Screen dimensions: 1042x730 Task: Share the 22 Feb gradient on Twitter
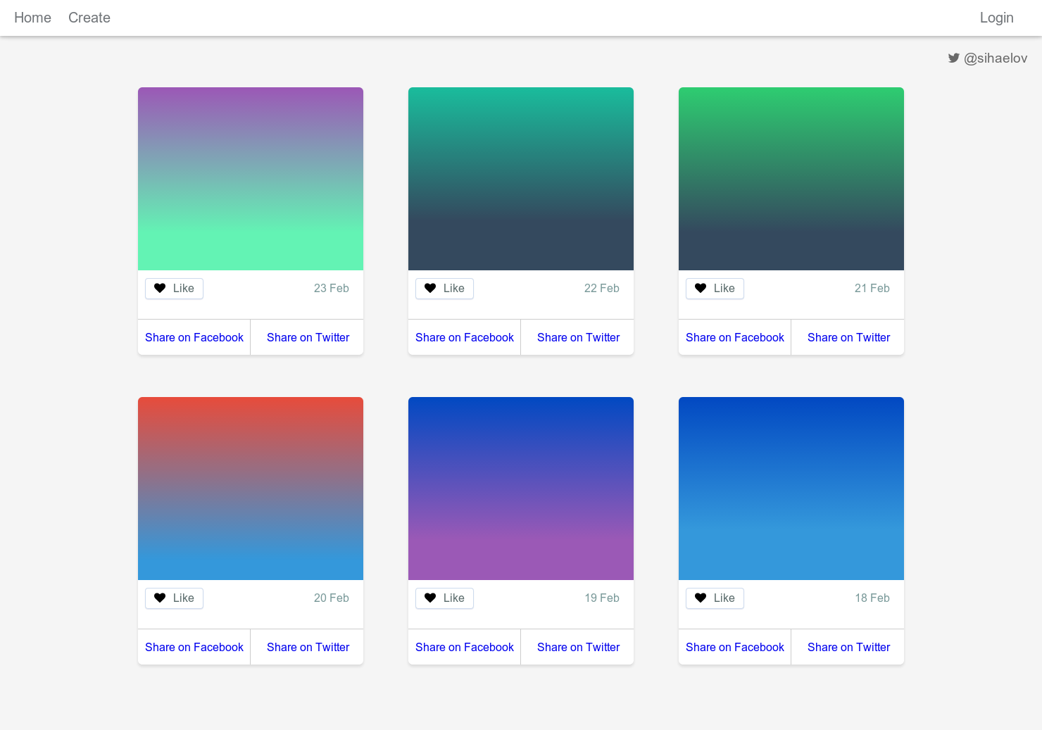point(578,337)
